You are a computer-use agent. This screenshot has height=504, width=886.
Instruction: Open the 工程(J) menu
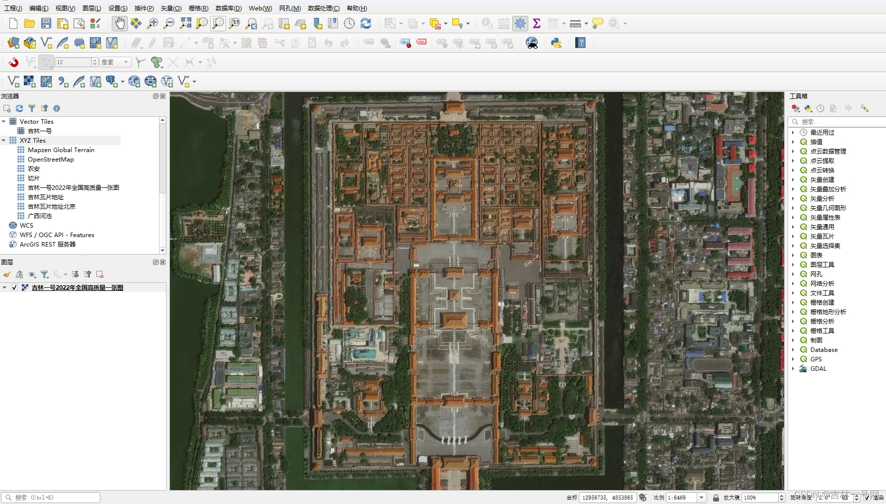13,8
